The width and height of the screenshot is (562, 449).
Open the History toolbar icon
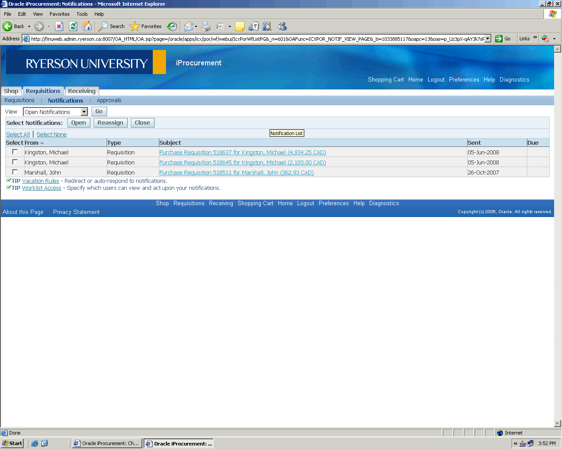(x=172, y=26)
